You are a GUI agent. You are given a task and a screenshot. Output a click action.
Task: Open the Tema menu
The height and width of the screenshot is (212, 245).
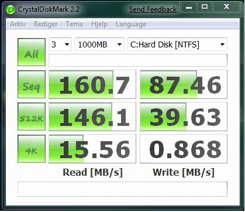point(74,24)
